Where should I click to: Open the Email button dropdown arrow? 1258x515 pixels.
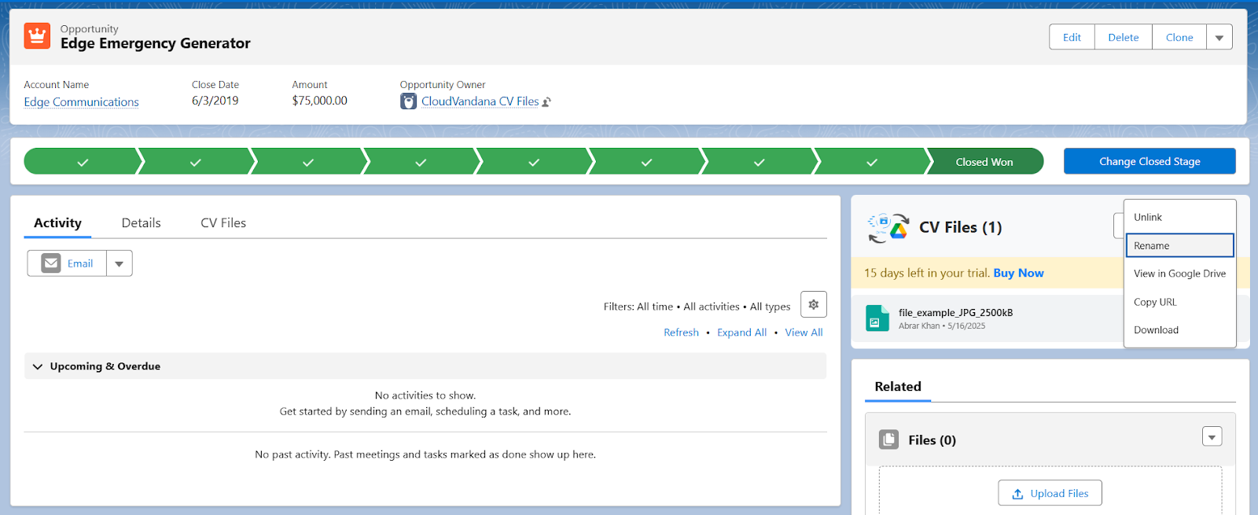click(119, 263)
